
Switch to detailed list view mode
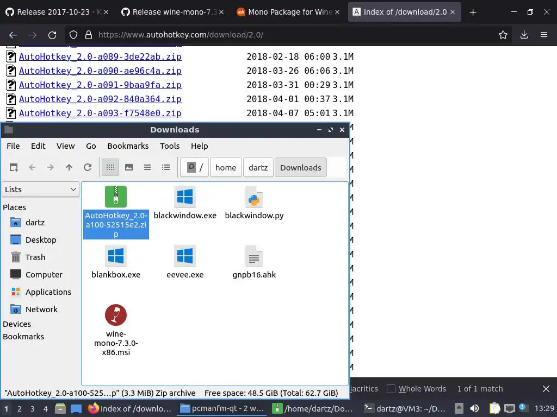pos(166,167)
